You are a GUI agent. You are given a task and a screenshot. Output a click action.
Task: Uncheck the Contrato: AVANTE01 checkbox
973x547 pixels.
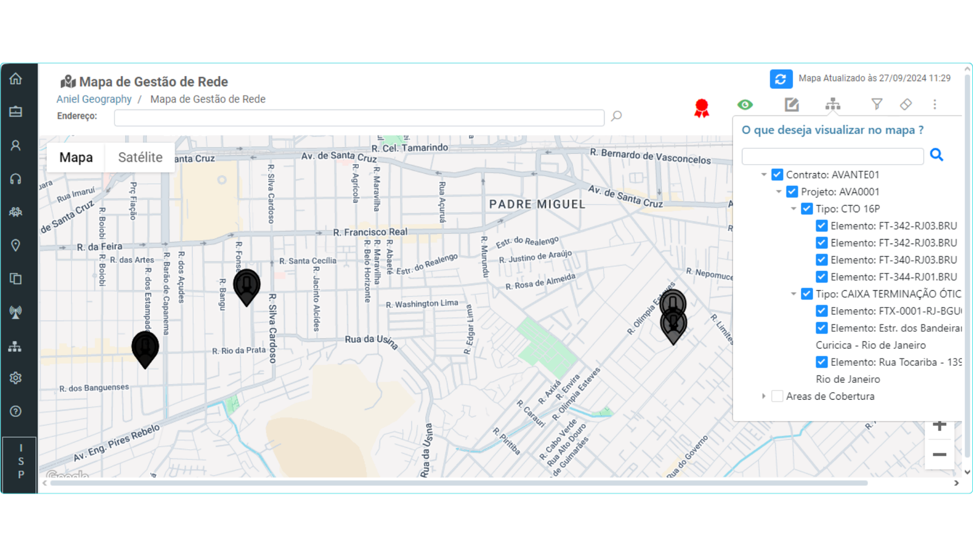(777, 175)
